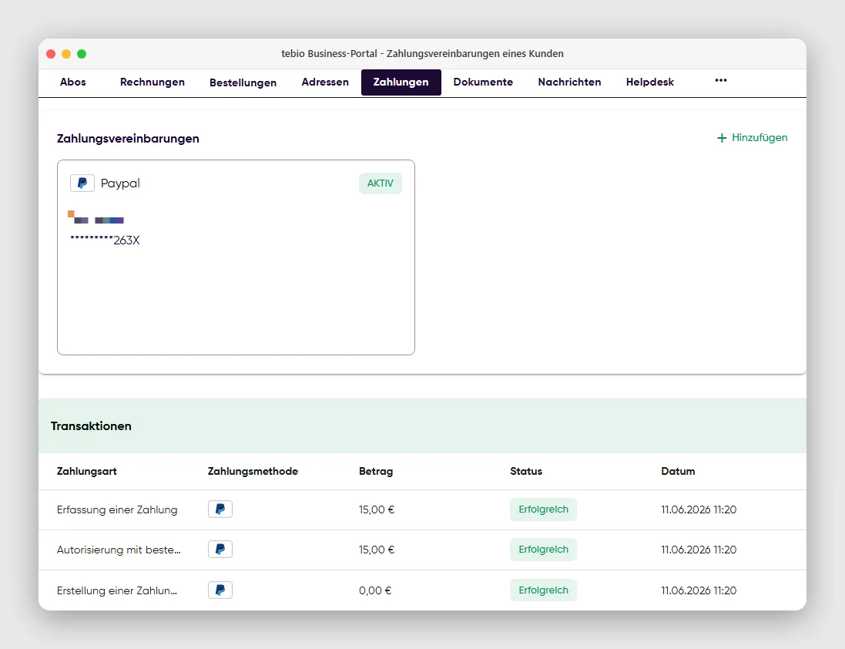Click the green macOS maximize button
845x649 pixels.
coord(82,54)
